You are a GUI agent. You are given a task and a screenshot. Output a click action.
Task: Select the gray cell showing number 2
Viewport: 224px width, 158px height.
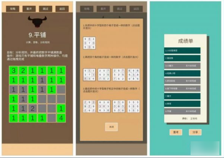pos(33,108)
